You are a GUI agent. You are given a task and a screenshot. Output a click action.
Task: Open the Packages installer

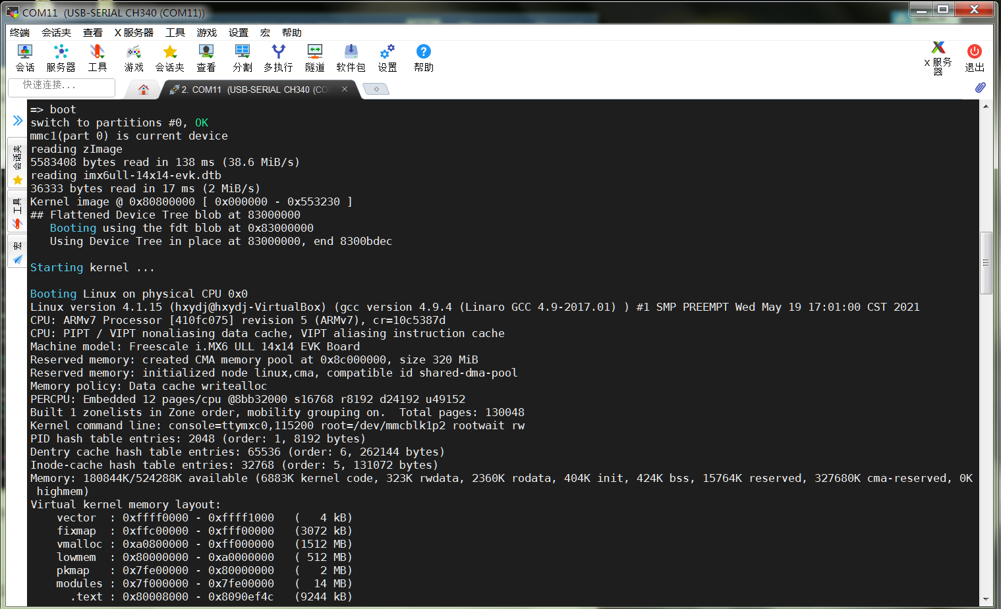tap(350, 57)
